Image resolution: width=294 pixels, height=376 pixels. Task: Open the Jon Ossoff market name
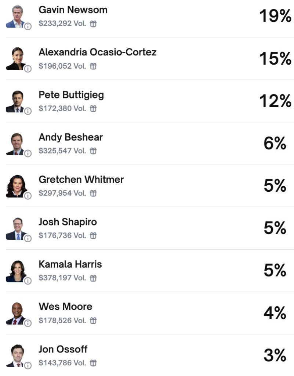[x=63, y=349]
